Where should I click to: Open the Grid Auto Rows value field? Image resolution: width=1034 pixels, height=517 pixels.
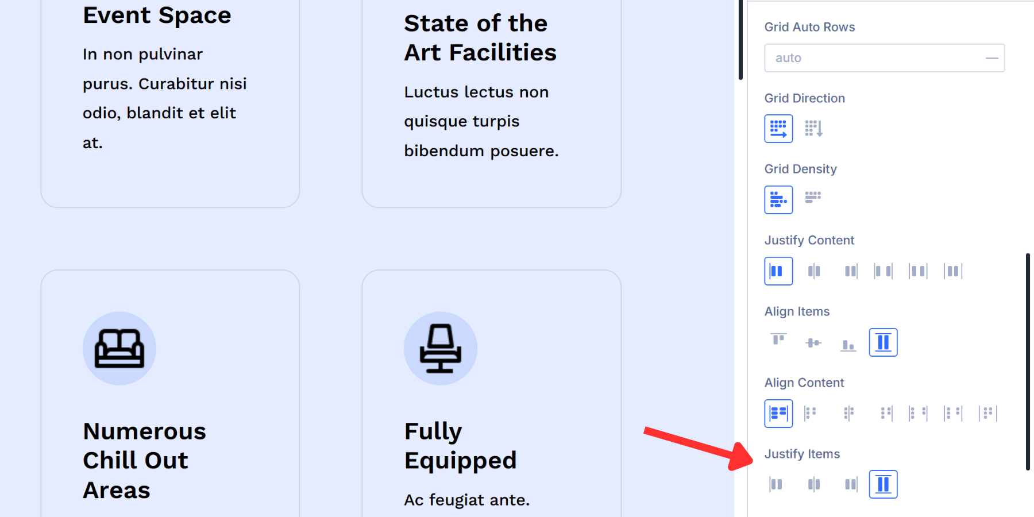coord(862,57)
